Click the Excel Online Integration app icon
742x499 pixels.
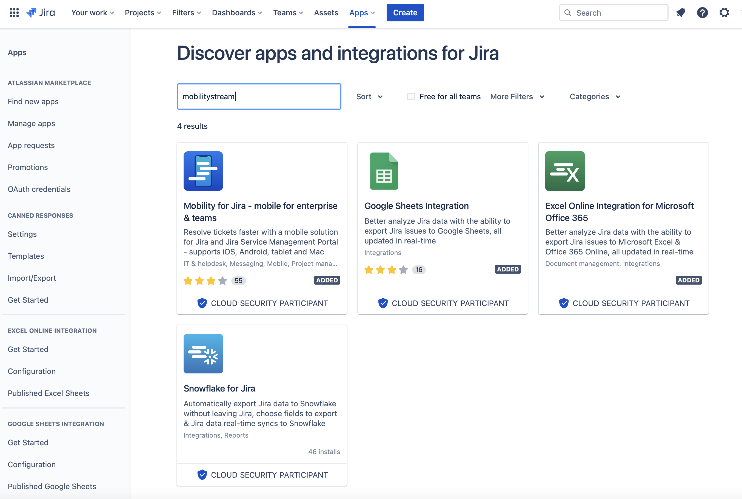click(x=564, y=171)
